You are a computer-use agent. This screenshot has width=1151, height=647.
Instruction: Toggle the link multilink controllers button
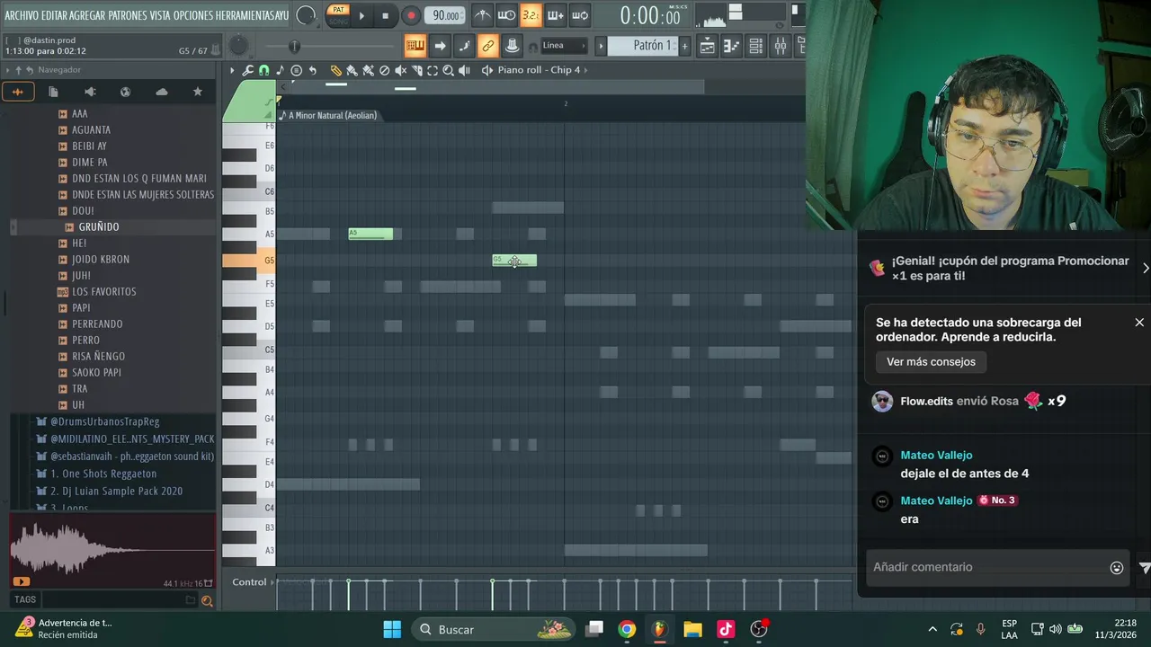click(487, 46)
